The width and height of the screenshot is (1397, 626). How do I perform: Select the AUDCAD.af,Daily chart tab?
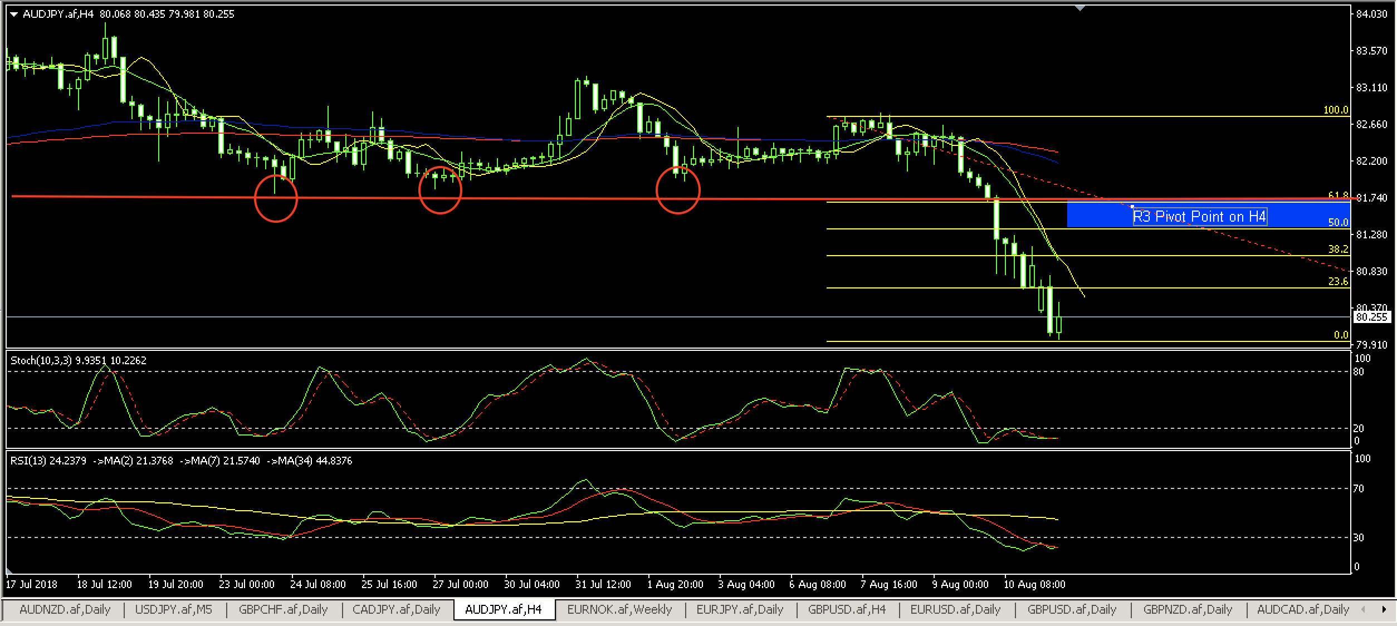click(1303, 609)
